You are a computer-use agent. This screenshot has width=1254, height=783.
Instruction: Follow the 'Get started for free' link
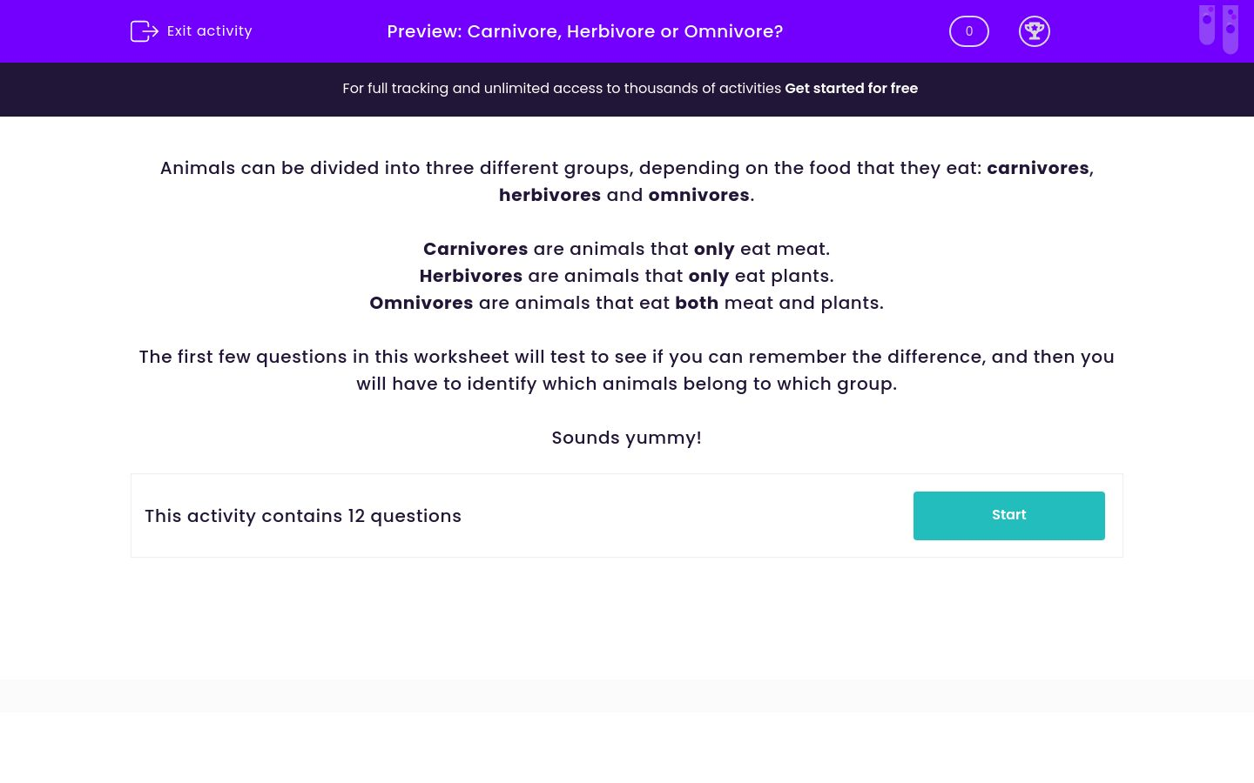pos(851,89)
